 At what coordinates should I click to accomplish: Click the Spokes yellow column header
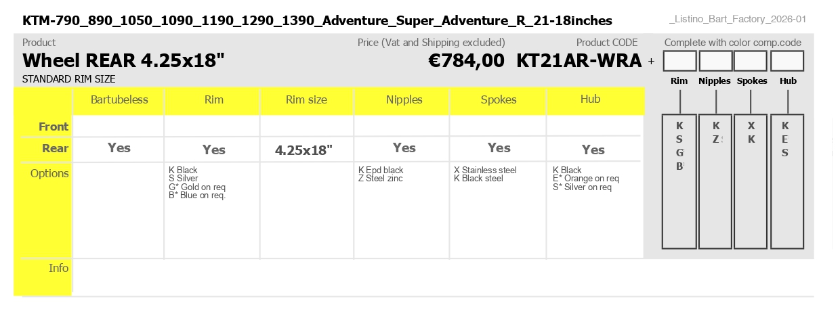[499, 100]
